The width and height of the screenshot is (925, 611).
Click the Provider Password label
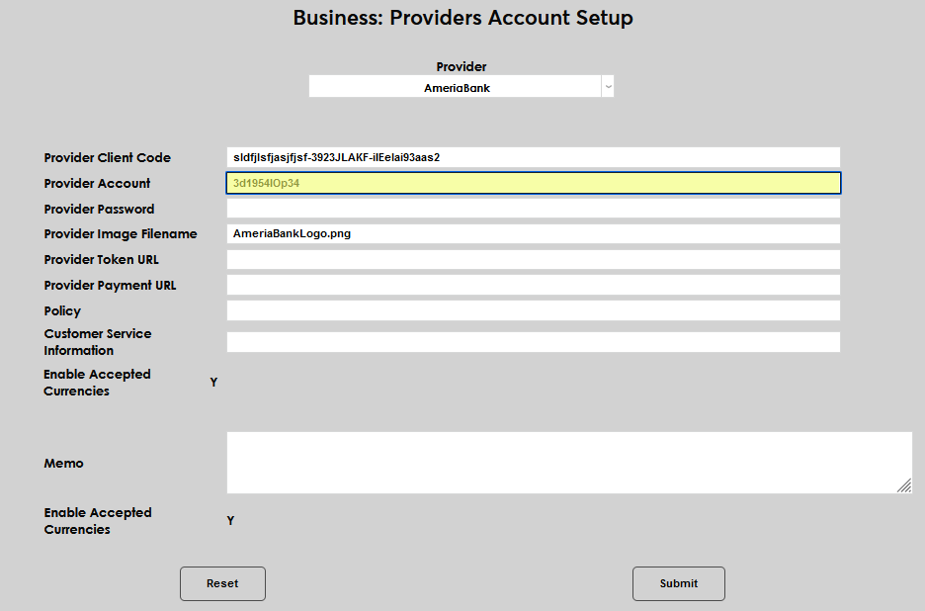99,209
